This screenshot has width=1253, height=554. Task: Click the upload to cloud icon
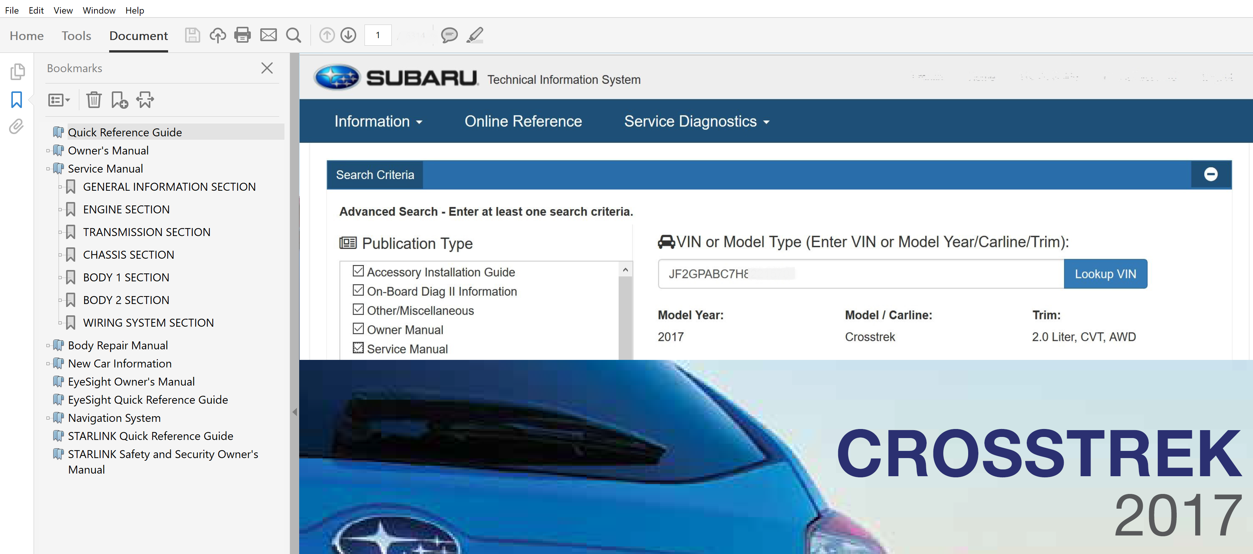click(x=218, y=35)
